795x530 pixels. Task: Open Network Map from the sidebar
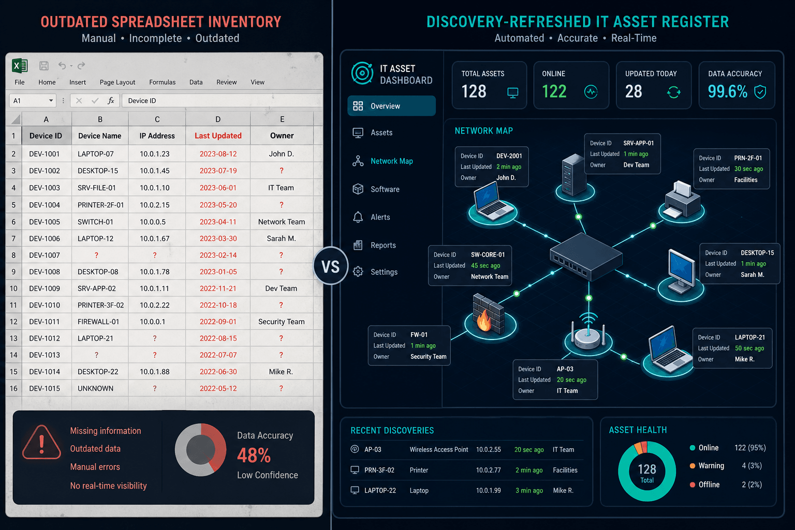click(391, 161)
